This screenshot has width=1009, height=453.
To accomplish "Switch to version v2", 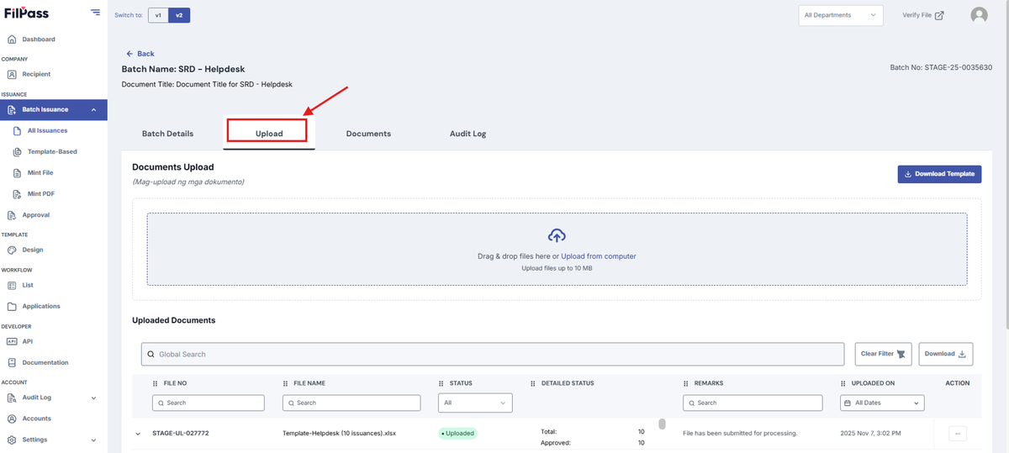I will pos(179,15).
